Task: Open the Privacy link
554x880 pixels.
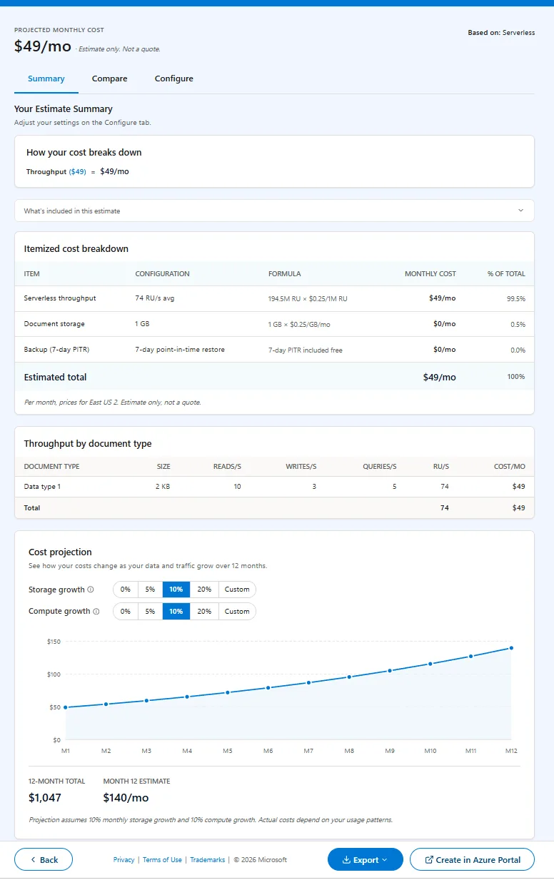Action: pyautogui.click(x=124, y=860)
